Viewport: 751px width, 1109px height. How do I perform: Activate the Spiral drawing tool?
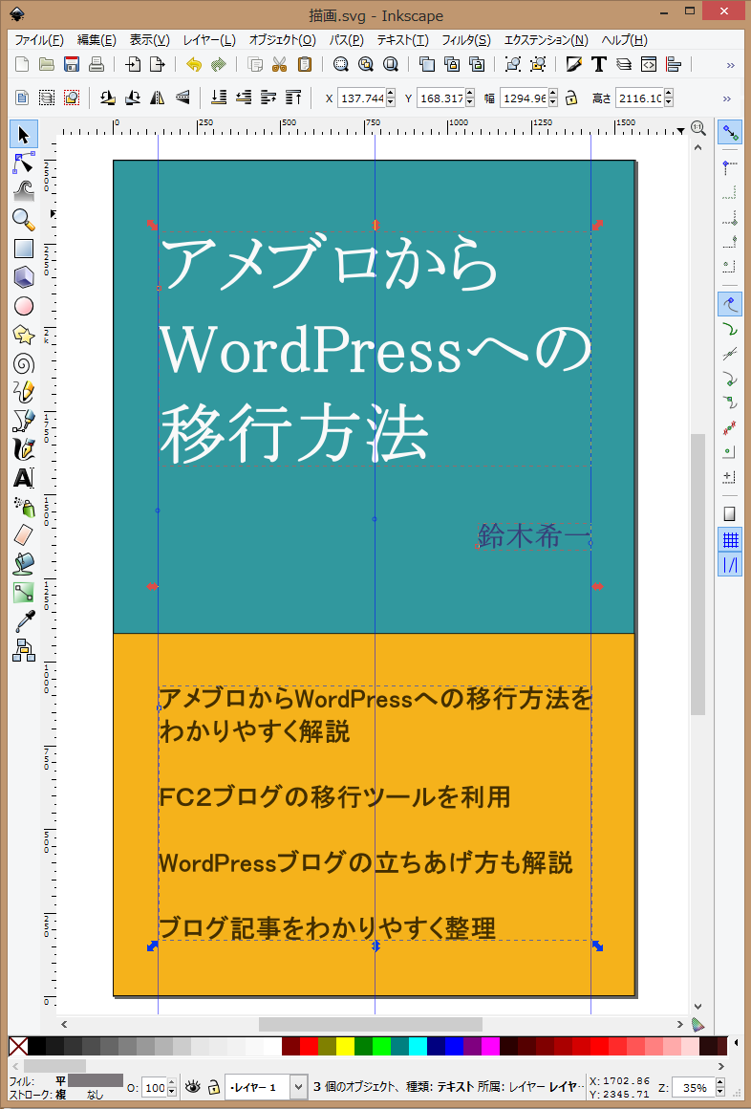click(x=24, y=363)
